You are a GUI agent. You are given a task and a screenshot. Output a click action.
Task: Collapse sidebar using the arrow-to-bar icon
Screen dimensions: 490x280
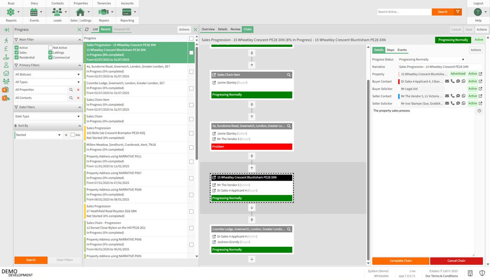tap(6, 30)
